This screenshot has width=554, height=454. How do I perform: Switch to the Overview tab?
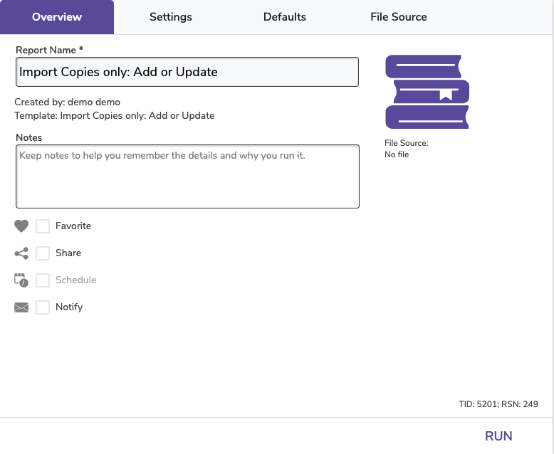click(x=57, y=17)
